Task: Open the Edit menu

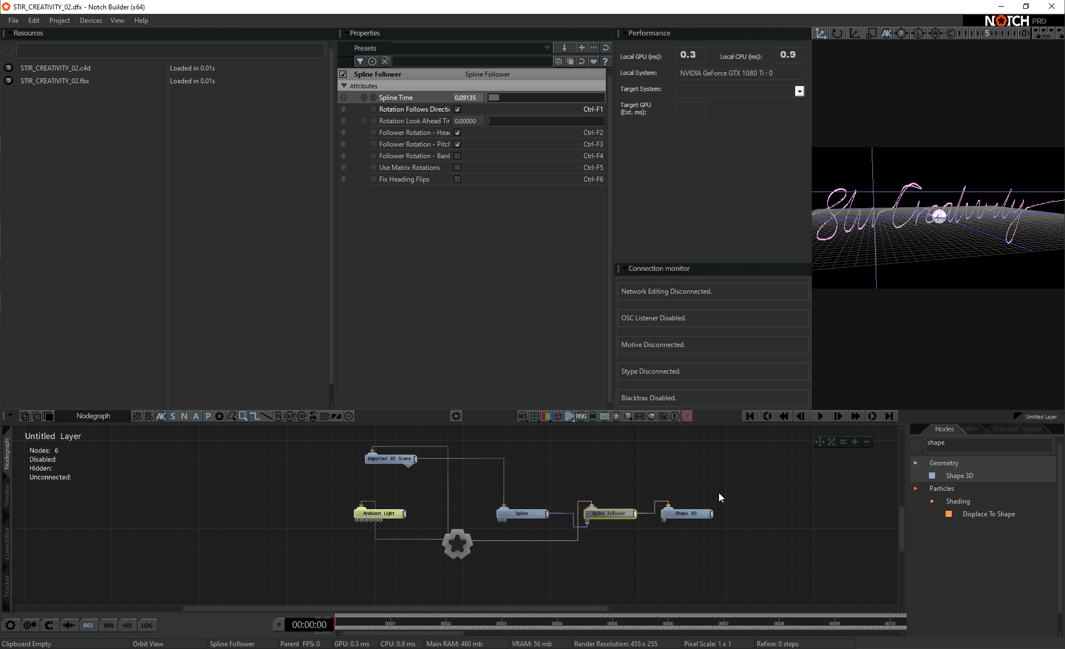Action: point(34,21)
